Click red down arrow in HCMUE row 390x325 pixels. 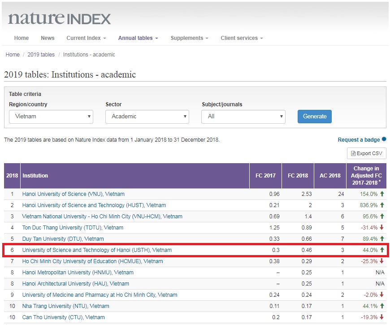tap(382, 261)
